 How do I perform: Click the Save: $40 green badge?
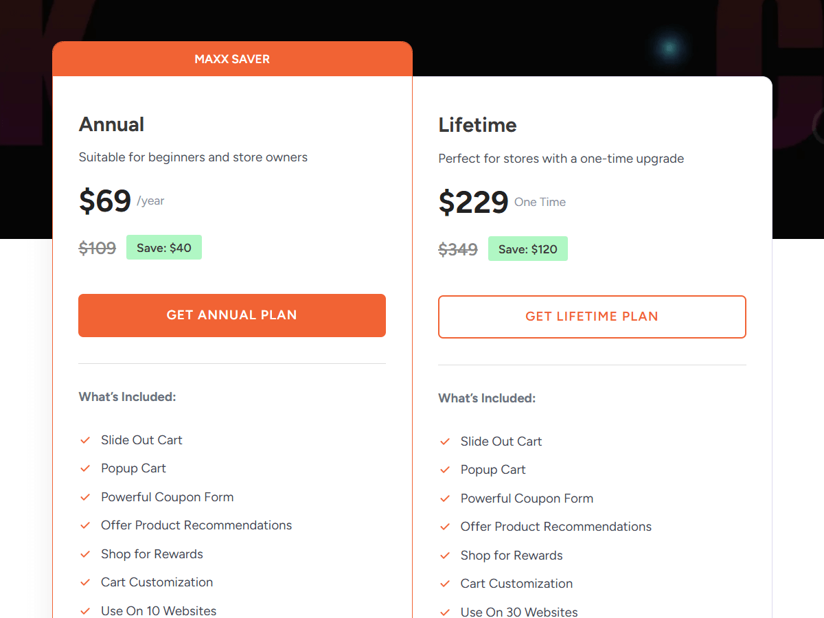[164, 247]
